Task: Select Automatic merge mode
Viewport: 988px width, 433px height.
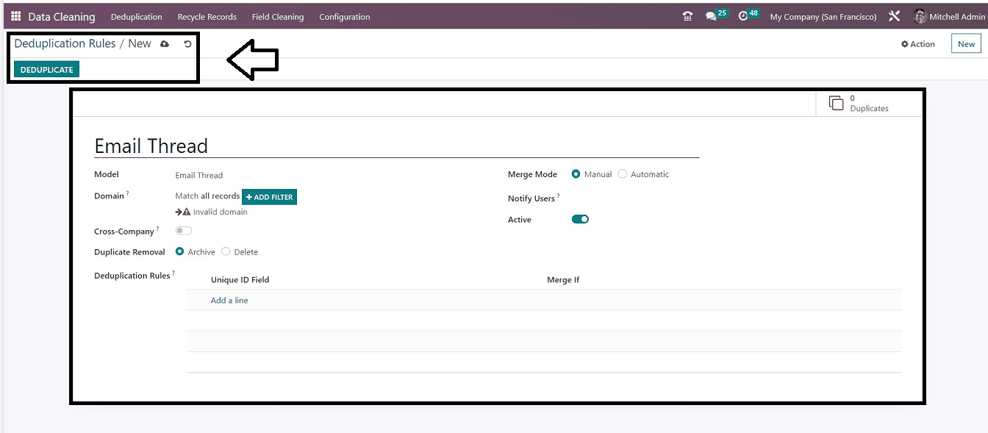Action: click(x=623, y=174)
